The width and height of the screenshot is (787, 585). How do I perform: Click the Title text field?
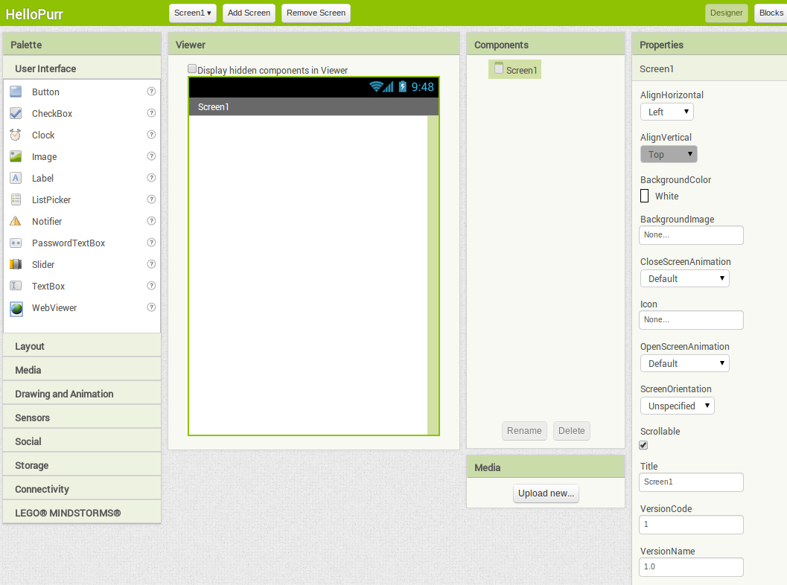click(x=691, y=482)
